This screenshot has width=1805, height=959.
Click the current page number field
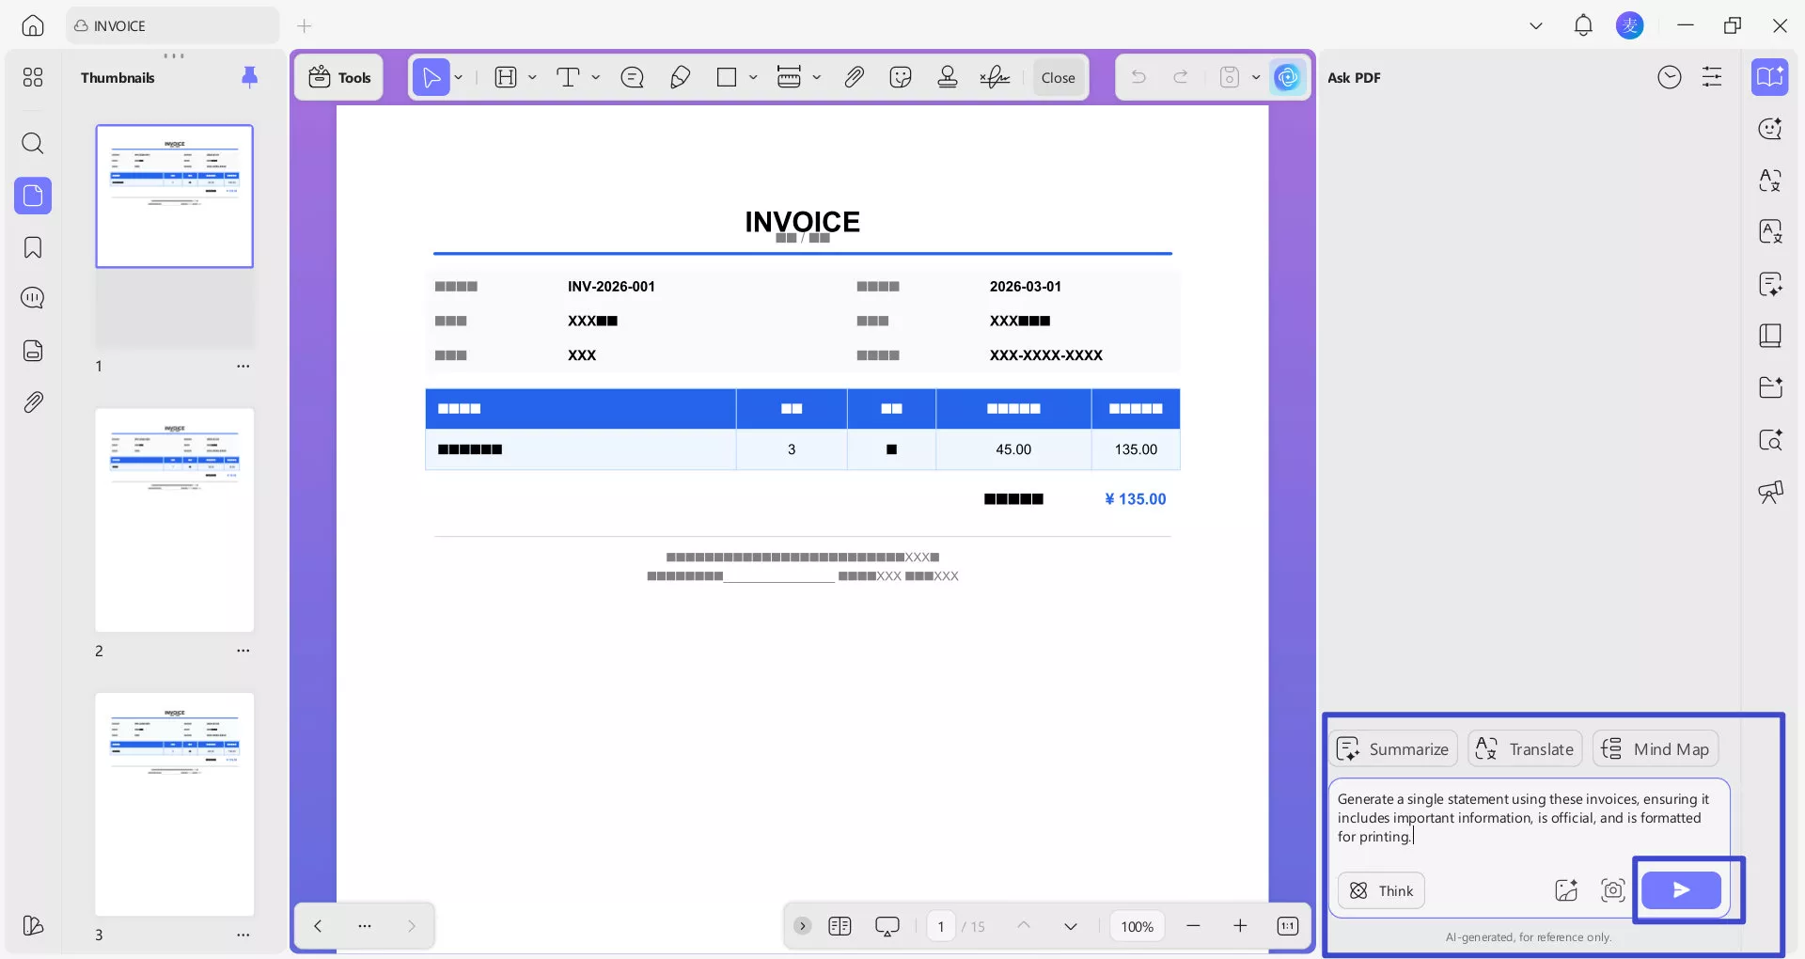click(941, 926)
